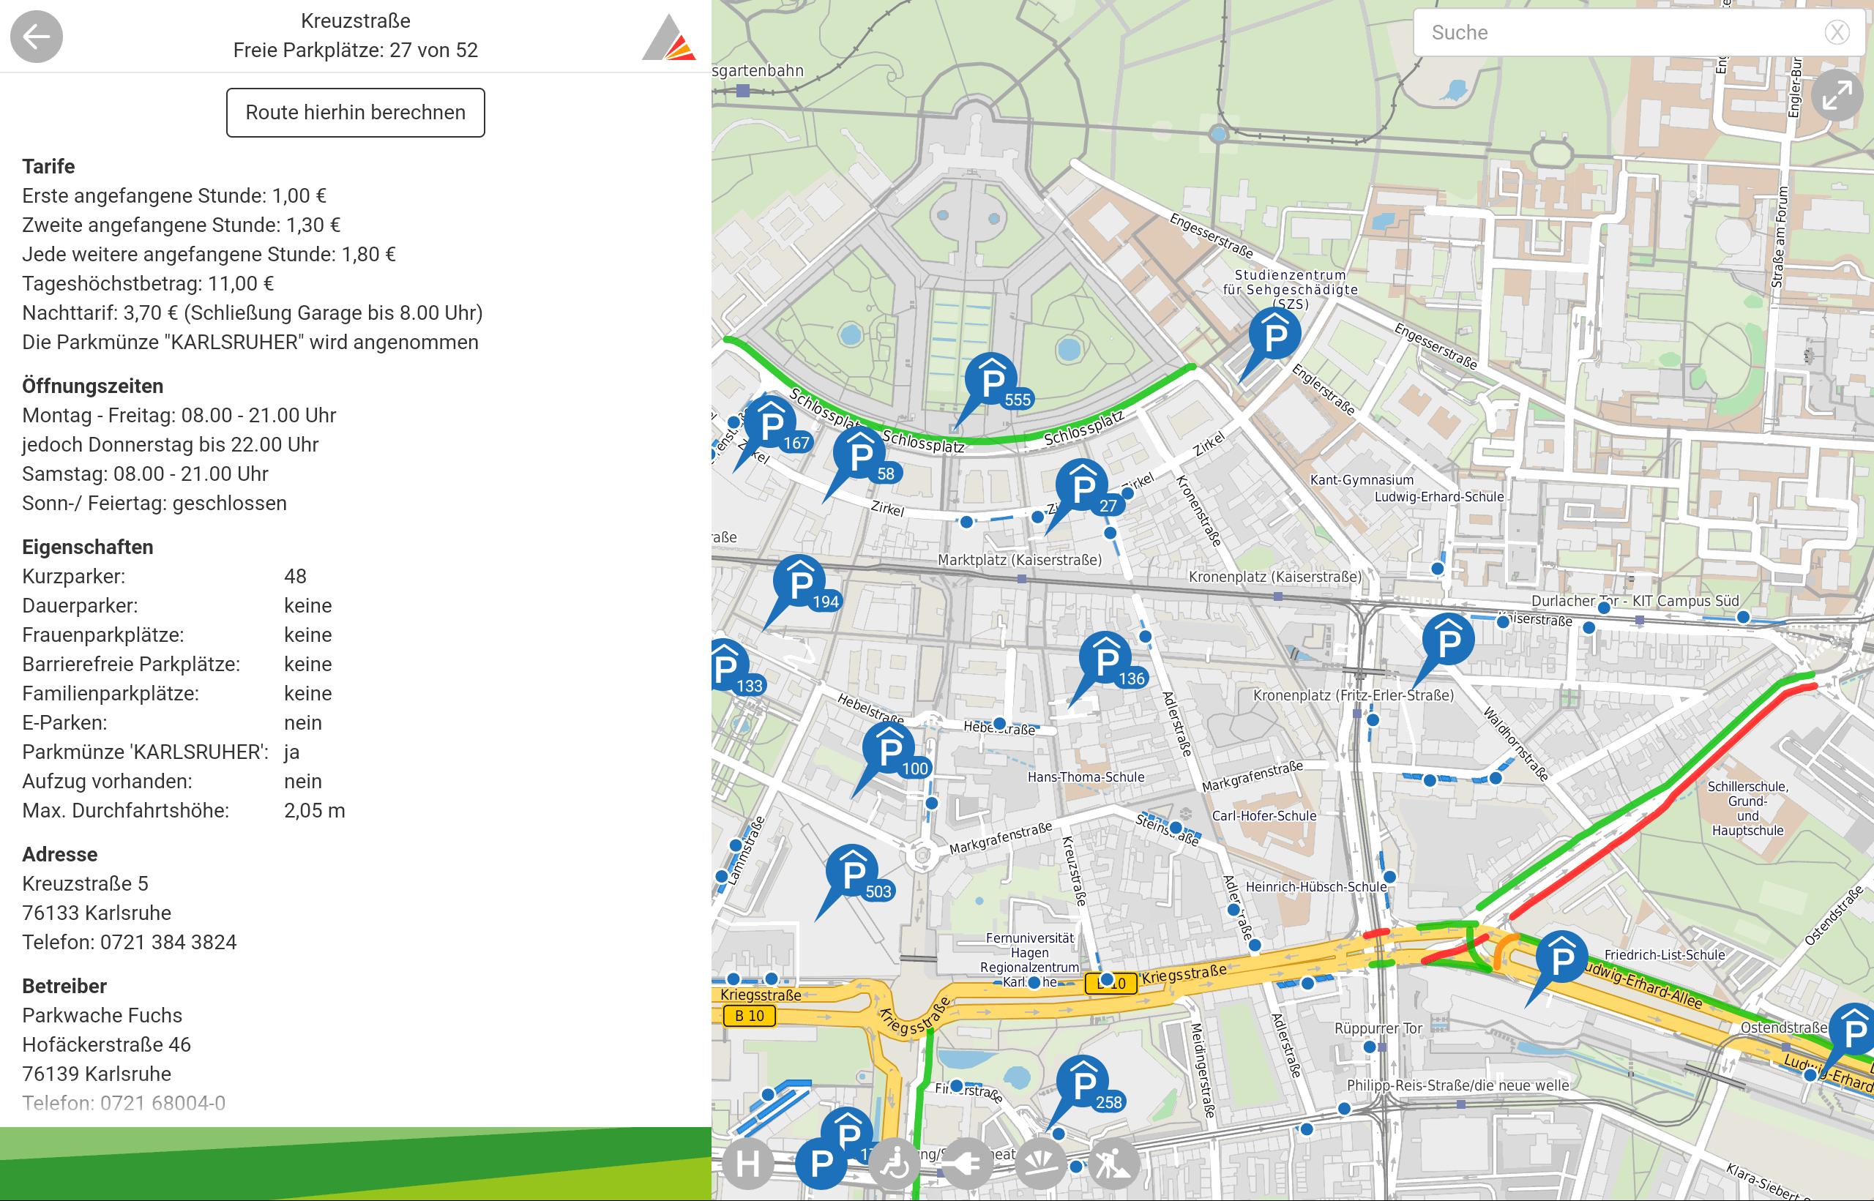Click the 'Eigenschaften' heading
Viewport: 1874px width, 1201px height.
click(x=87, y=547)
